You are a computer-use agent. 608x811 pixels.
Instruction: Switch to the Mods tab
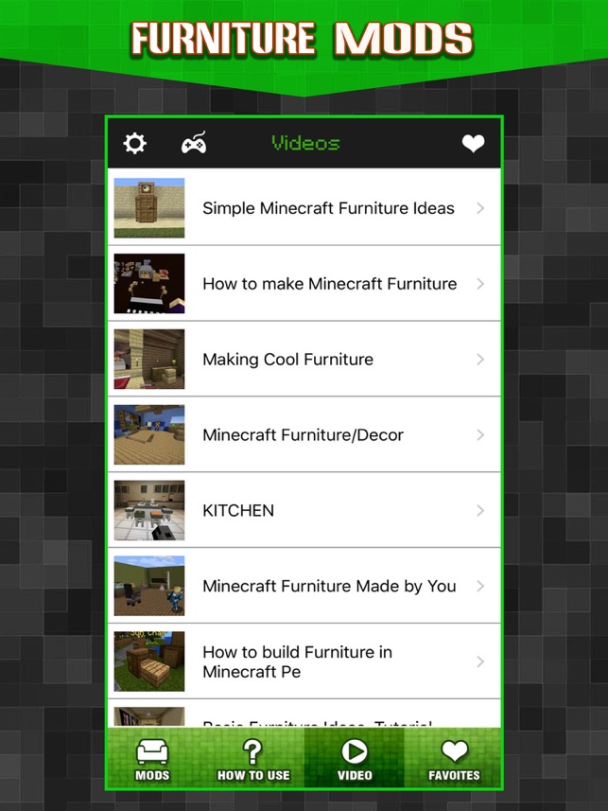click(x=152, y=759)
